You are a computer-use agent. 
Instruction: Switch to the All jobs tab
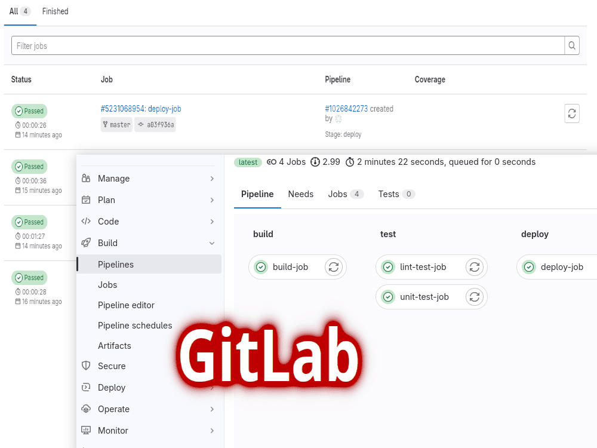(20, 11)
